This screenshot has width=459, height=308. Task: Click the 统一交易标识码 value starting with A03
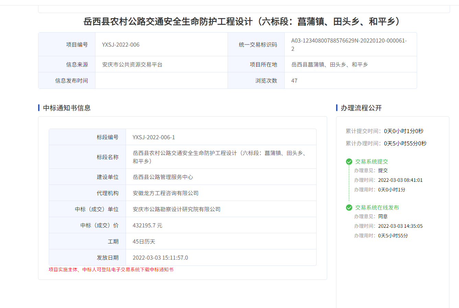click(349, 41)
